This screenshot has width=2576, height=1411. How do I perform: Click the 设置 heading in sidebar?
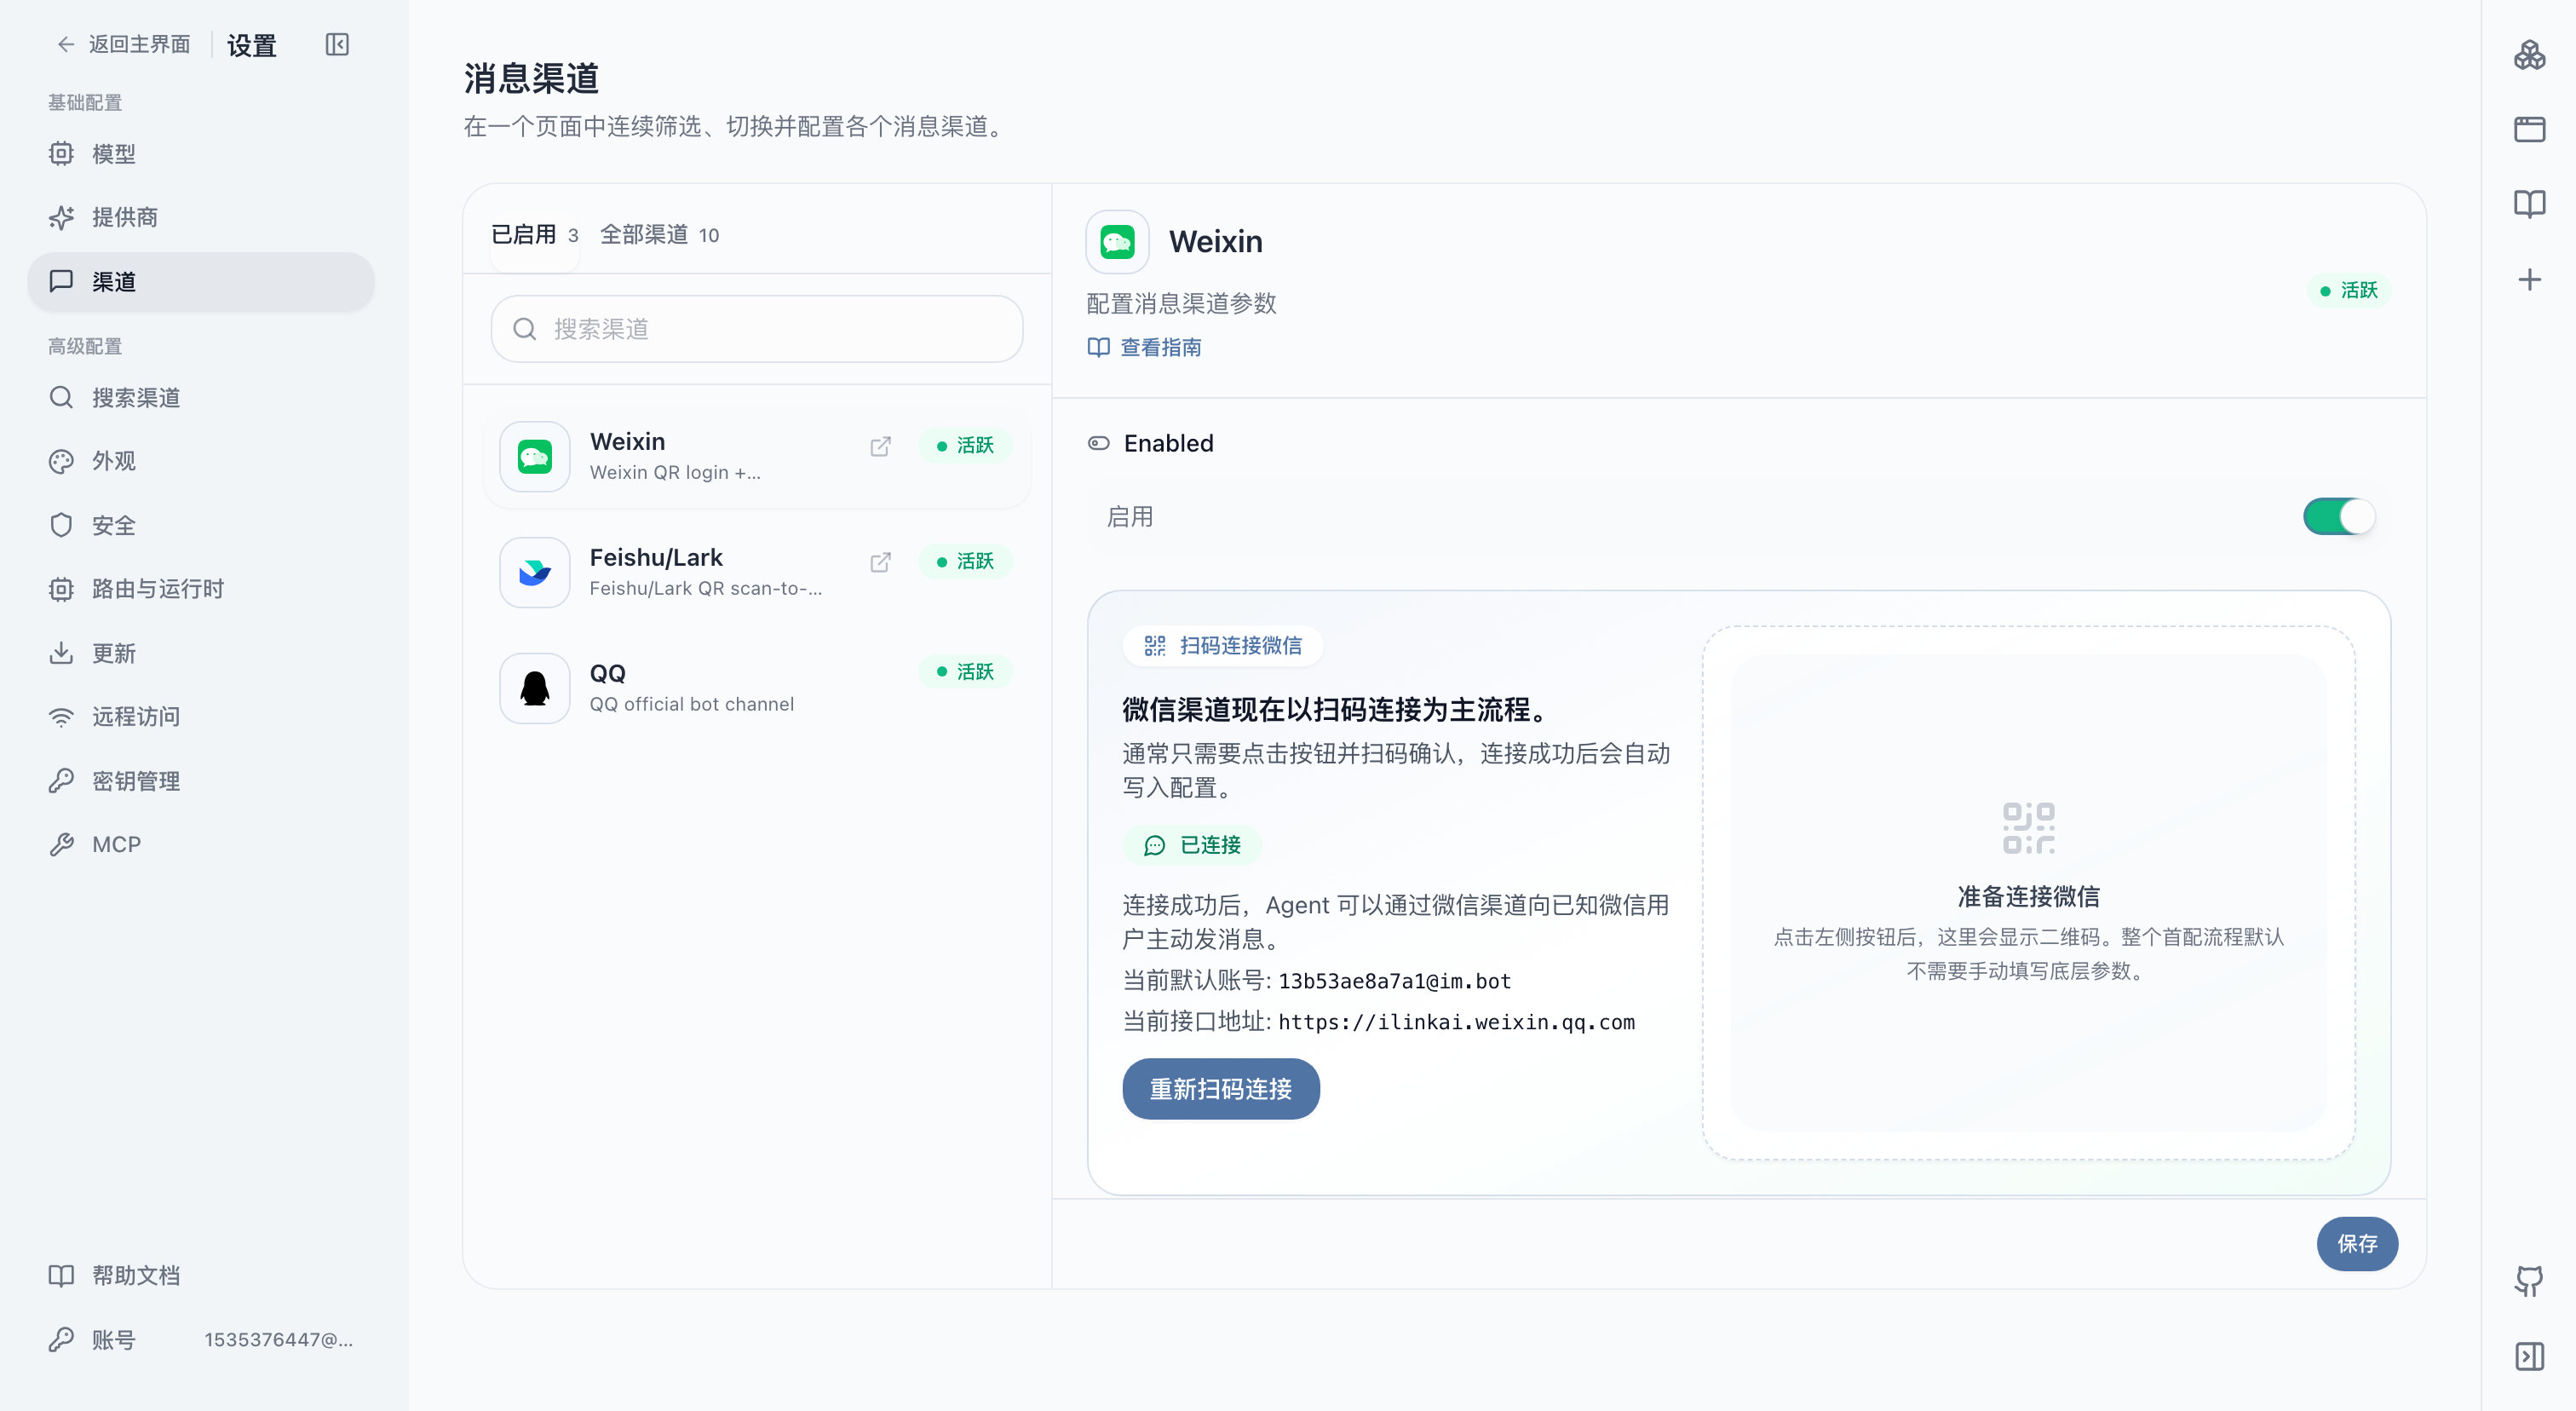251,46
